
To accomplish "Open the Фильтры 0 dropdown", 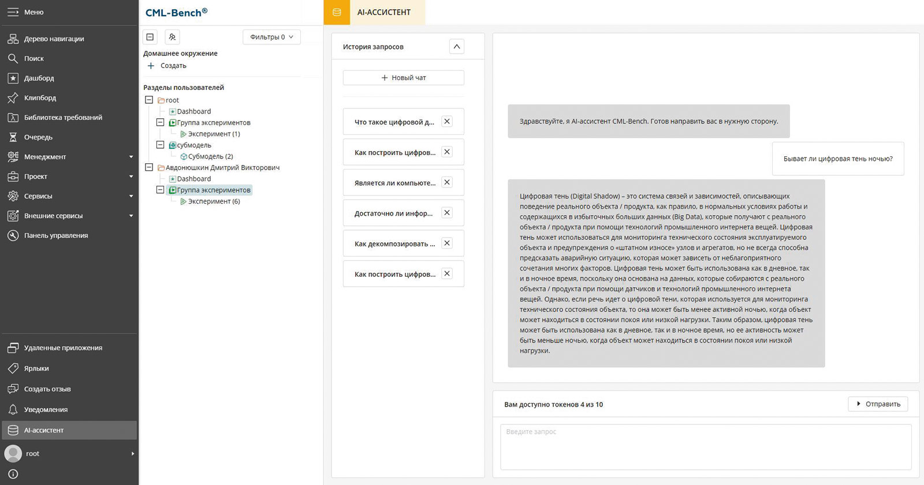I will coord(271,37).
